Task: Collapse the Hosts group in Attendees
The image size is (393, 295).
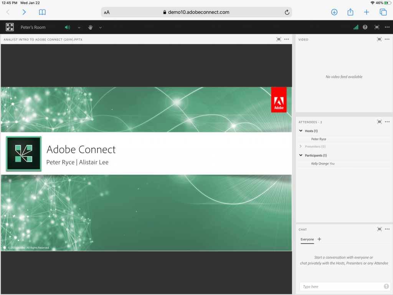Action: point(301,131)
